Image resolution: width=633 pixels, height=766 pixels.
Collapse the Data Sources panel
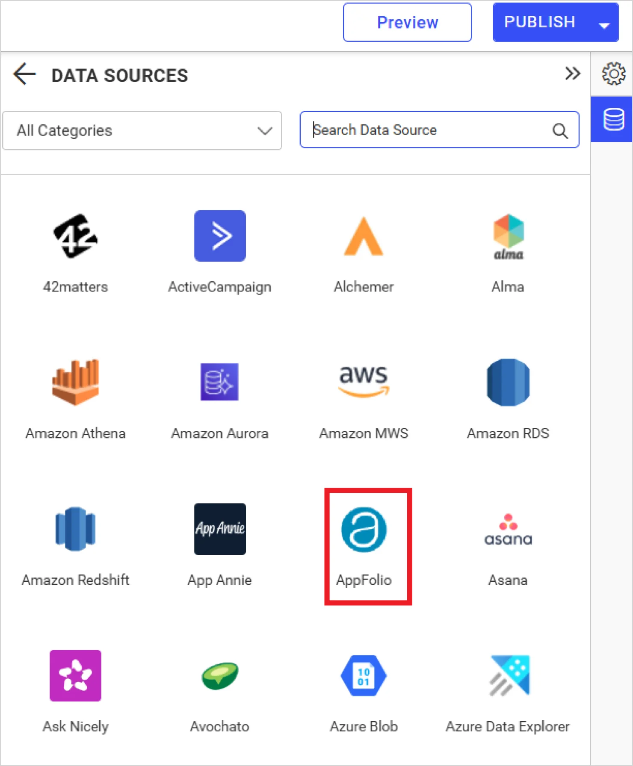(573, 74)
